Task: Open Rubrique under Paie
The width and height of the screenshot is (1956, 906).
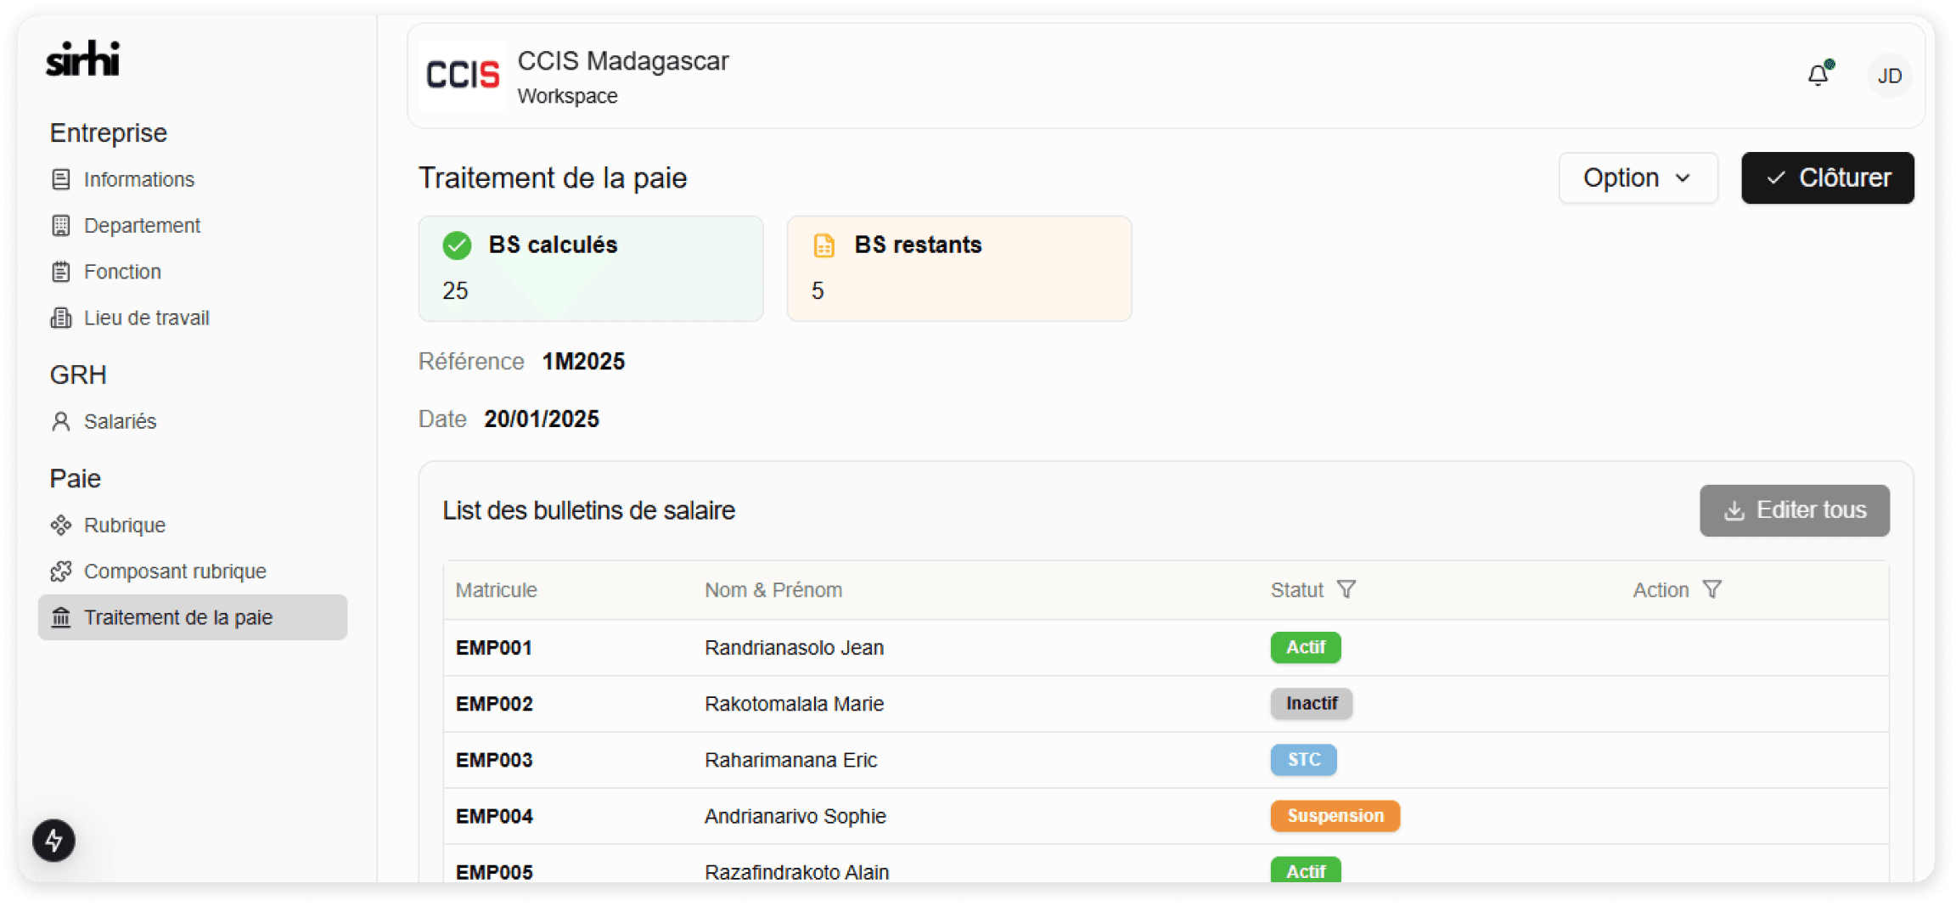Action: tap(124, 525)
